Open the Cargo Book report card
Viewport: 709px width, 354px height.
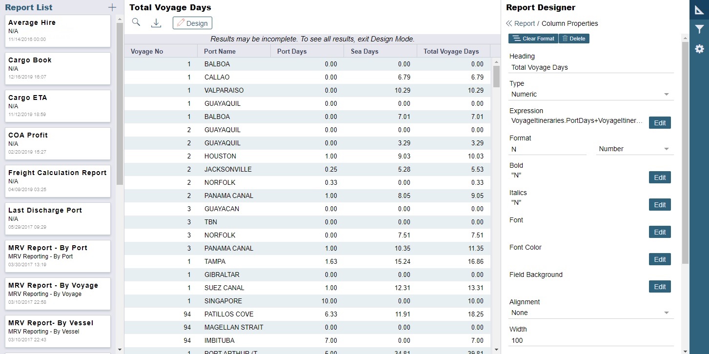[58, 68]
